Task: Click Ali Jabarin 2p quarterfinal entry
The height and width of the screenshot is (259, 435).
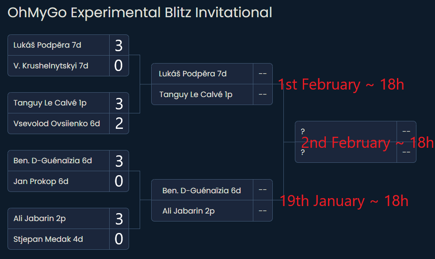Action: tap(58, 218)
